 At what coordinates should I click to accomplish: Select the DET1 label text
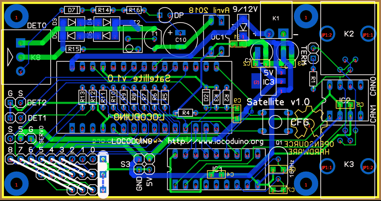(x=37, y=118)
